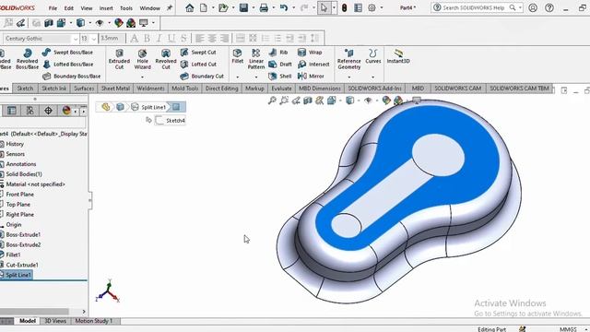Click the feature tree horizontal scrollbar
This screenshot has width=590, height=332.
34,312
